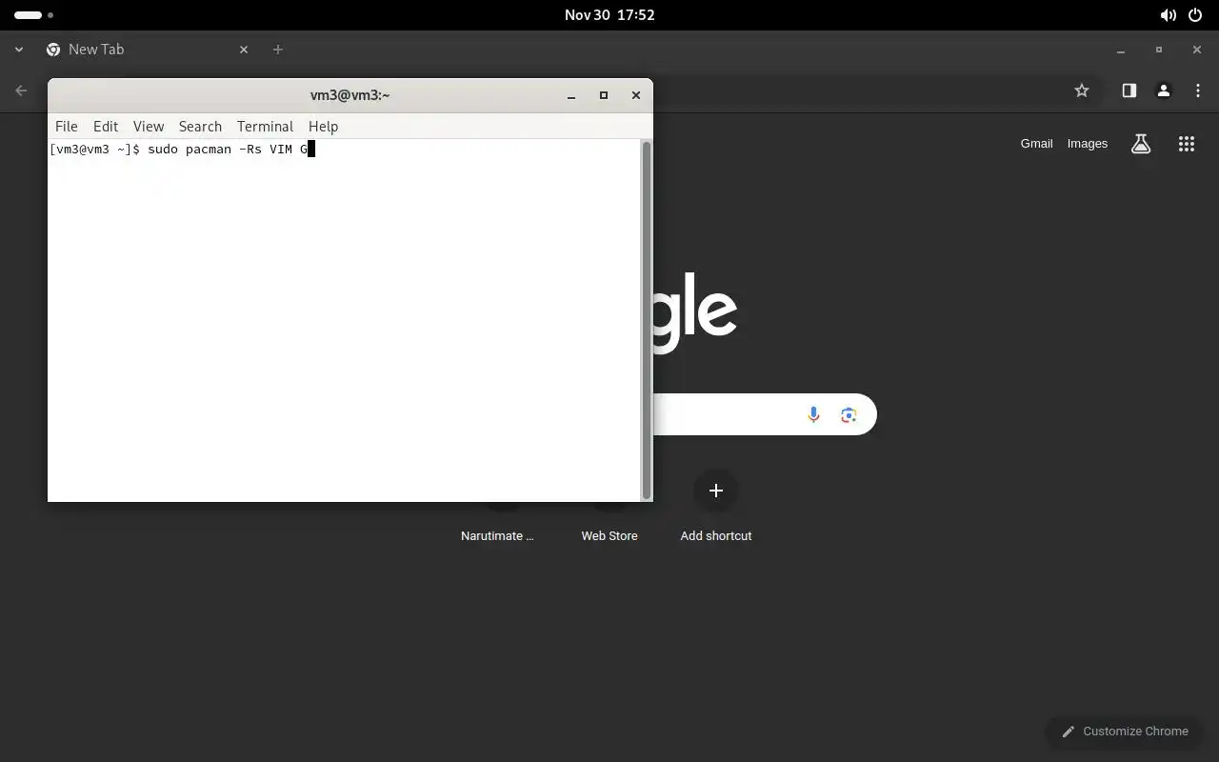
Task: Click Add shortcut plus button
Action: (x=716, y=491)
